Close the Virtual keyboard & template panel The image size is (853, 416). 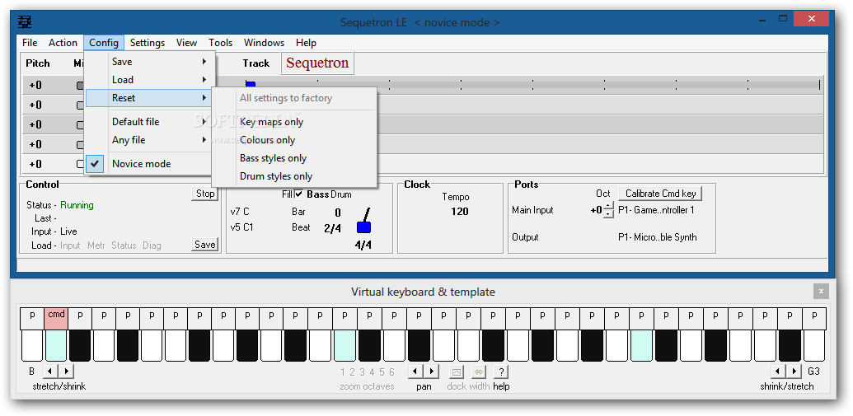821,292
